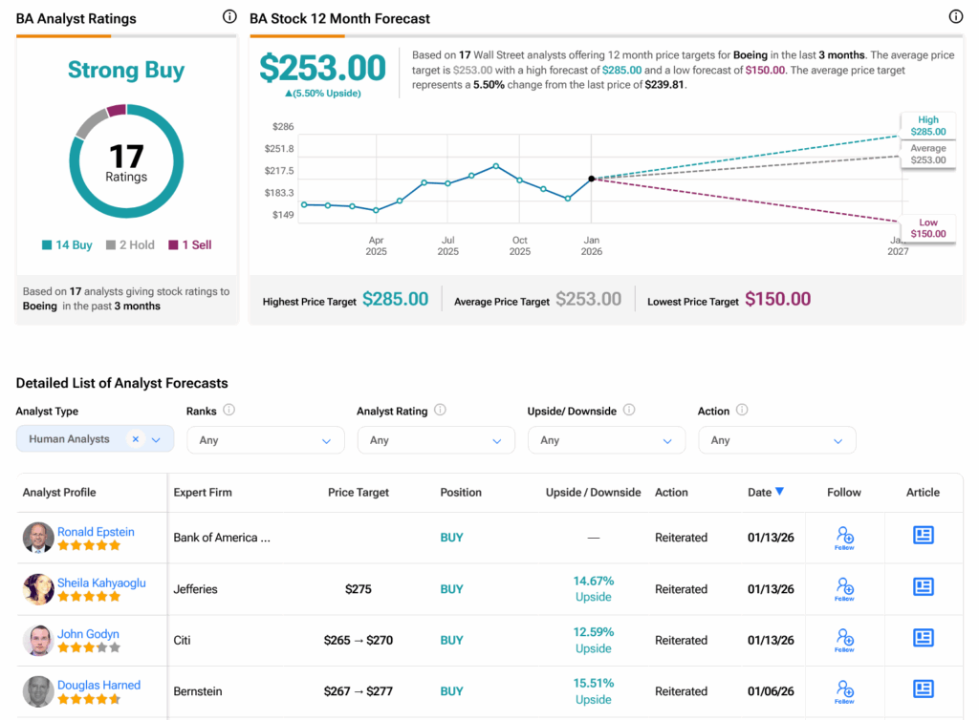
Task: Open the Action filter dropdown
Action: (x=776, y=440)
